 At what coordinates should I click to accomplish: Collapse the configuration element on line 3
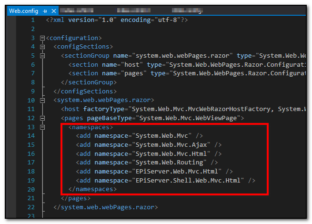pyautogui.click(x=43, y=38)
